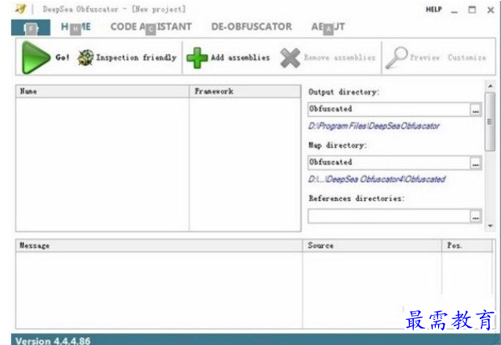Maximize the DeepSea Obfuscator window
The height and width of the screenshot is (345, 501).
coord(472,10)
